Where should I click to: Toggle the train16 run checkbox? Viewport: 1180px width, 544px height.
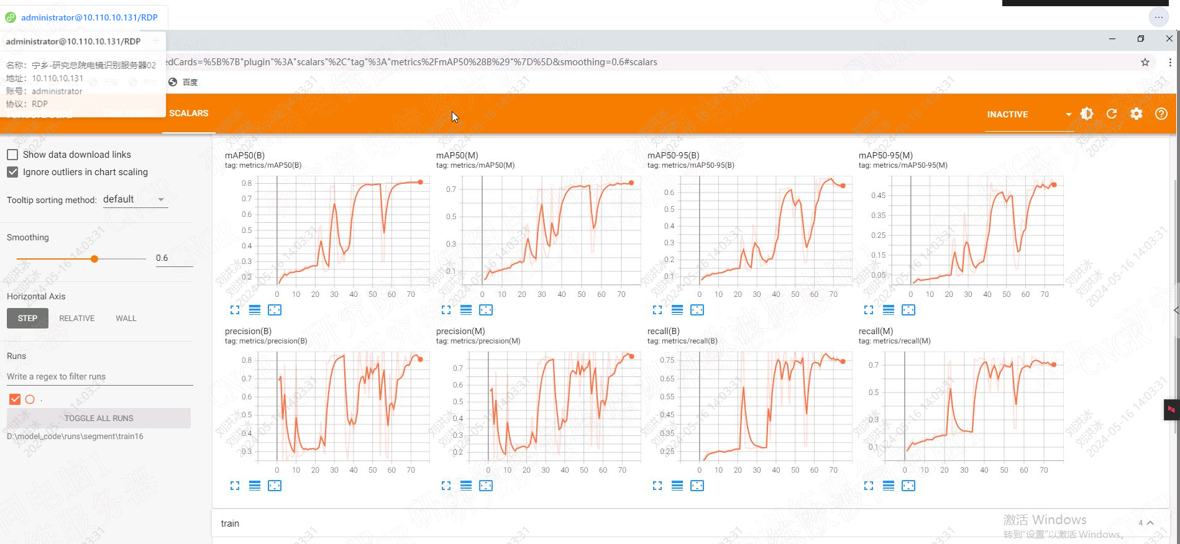click(15, 399)
